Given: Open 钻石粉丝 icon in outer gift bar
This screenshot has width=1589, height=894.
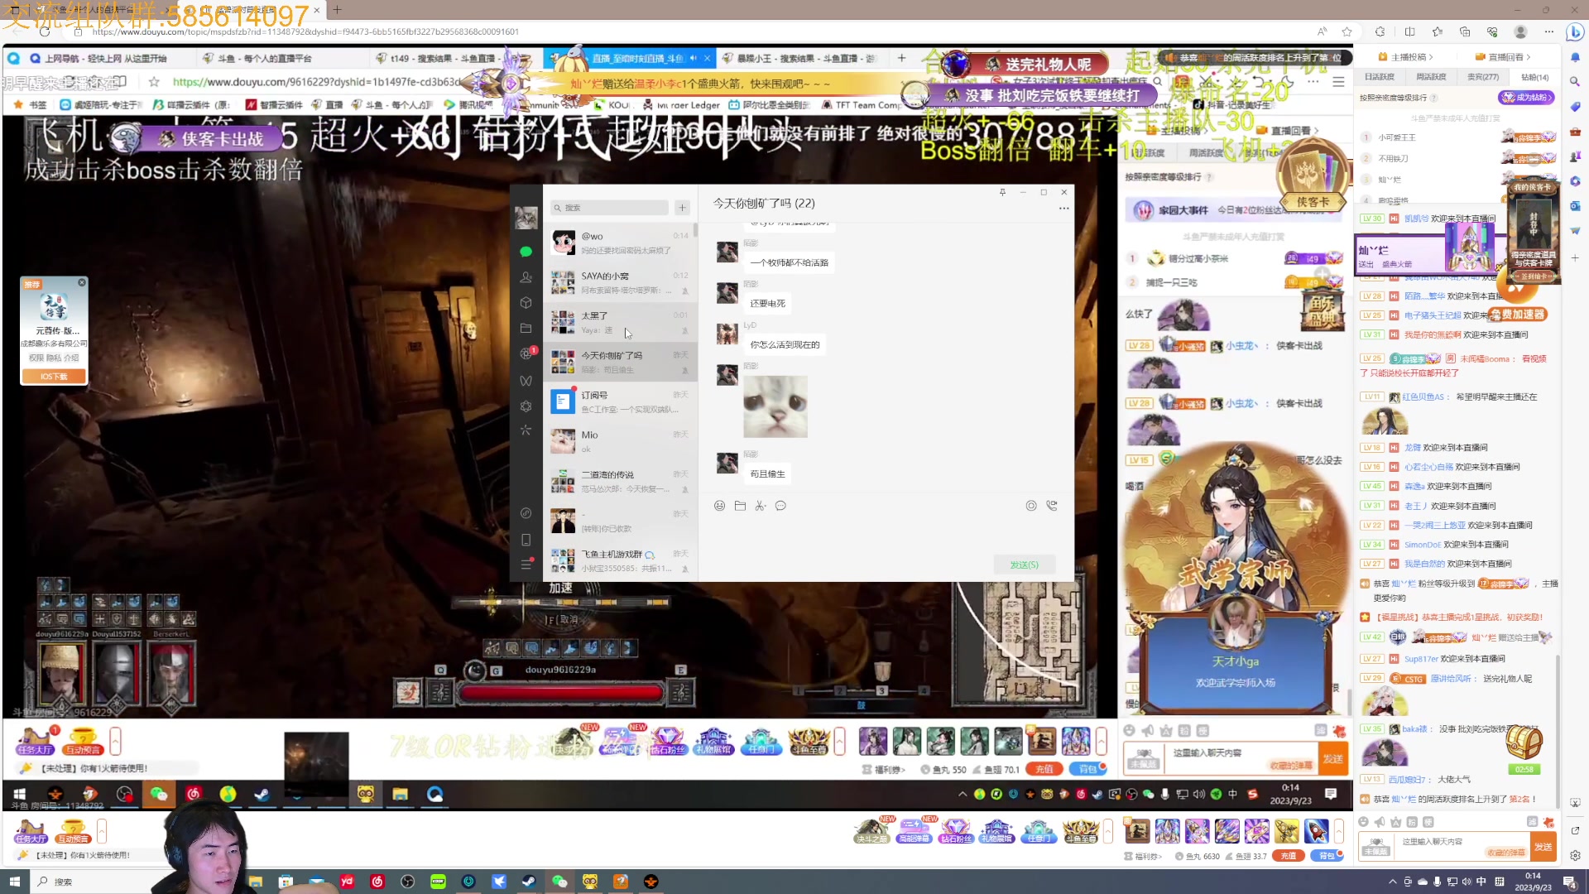Looking at the screenshot, I should (x=956, y=831).
